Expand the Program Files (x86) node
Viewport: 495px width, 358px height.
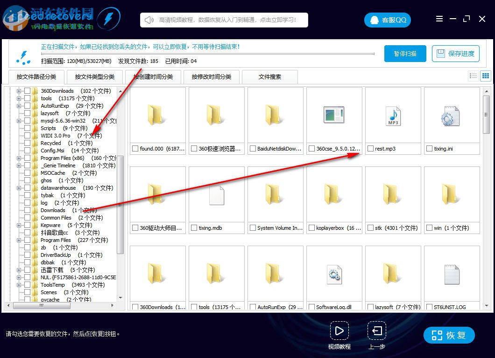coord(19,158)
